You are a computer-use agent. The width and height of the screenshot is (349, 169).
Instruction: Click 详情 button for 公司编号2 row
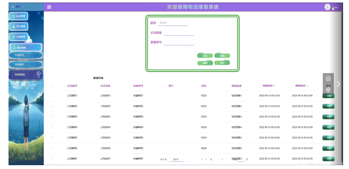click(x=328, y=106)
